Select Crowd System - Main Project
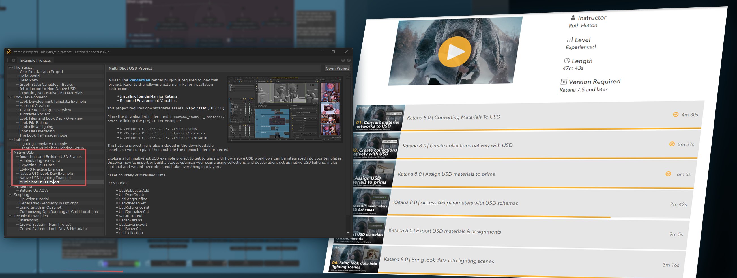This screenshot has height=278, width=737. (x=45, y=225)
